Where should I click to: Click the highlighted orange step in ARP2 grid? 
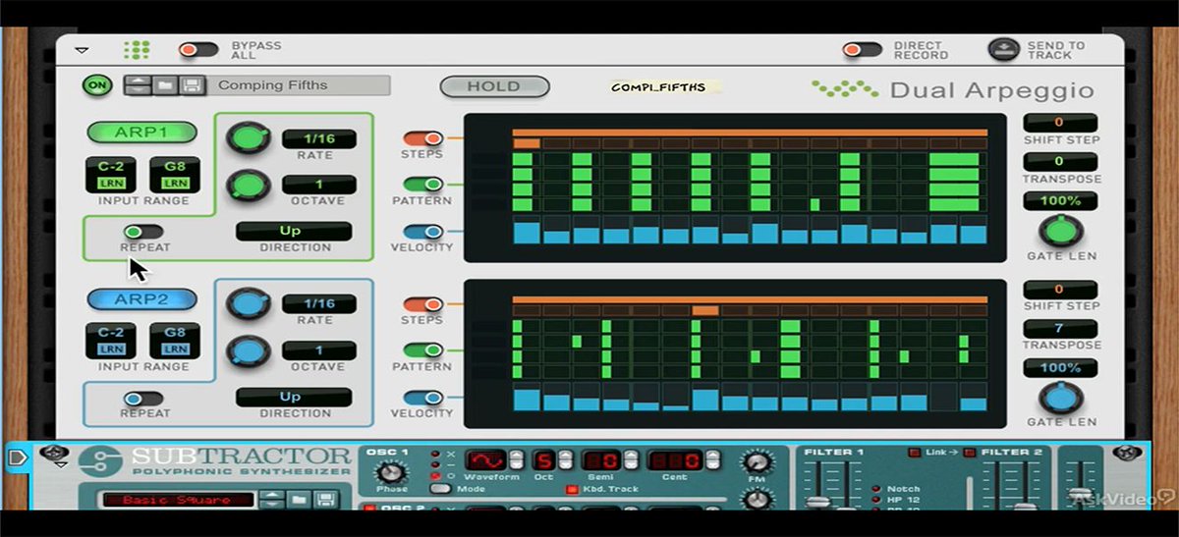(705, 310)
